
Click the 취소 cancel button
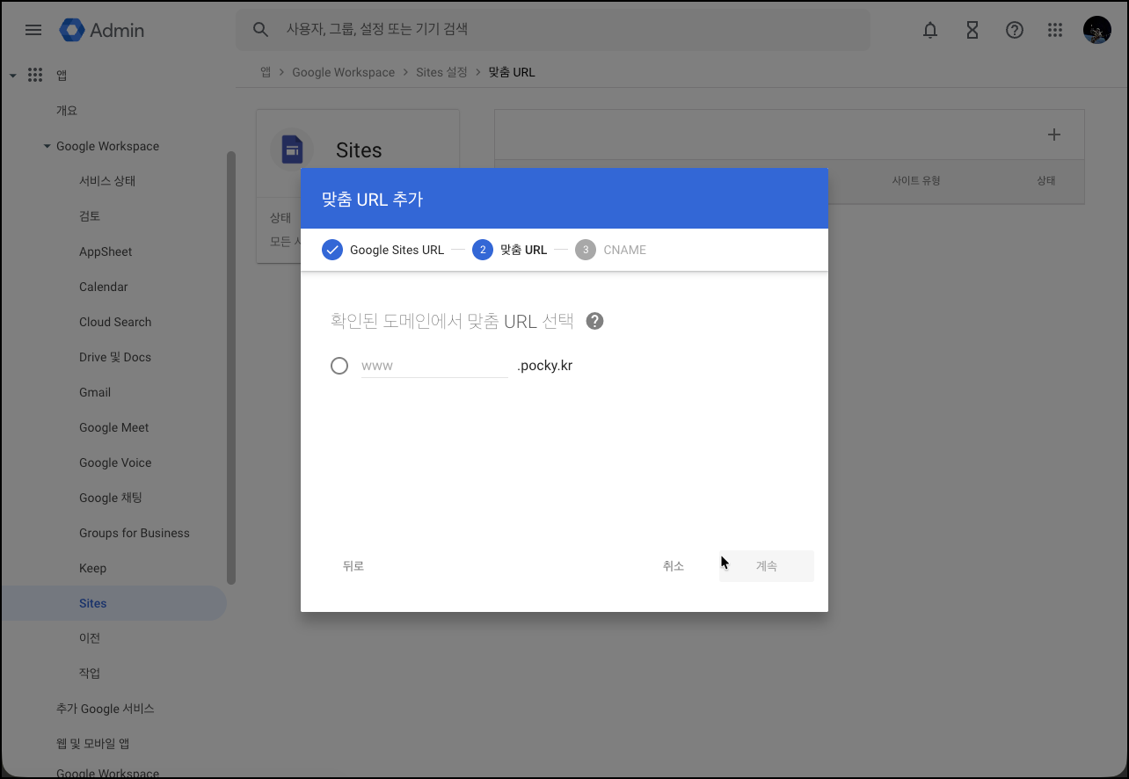point(674,566)
